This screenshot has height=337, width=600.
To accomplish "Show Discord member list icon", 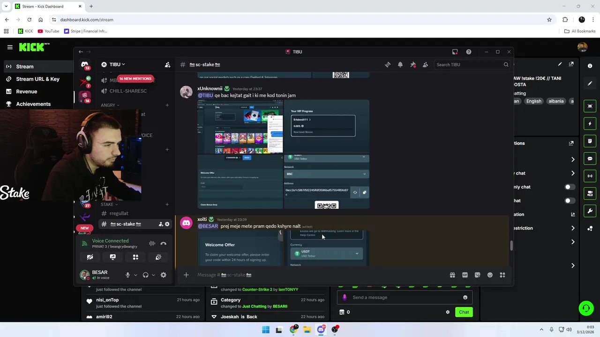I will 425,65.
